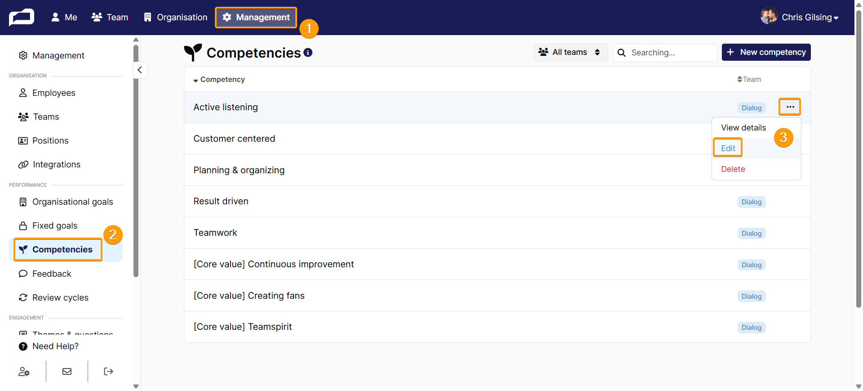
Task: Click Active listening competency row
Action: [497, 107]
